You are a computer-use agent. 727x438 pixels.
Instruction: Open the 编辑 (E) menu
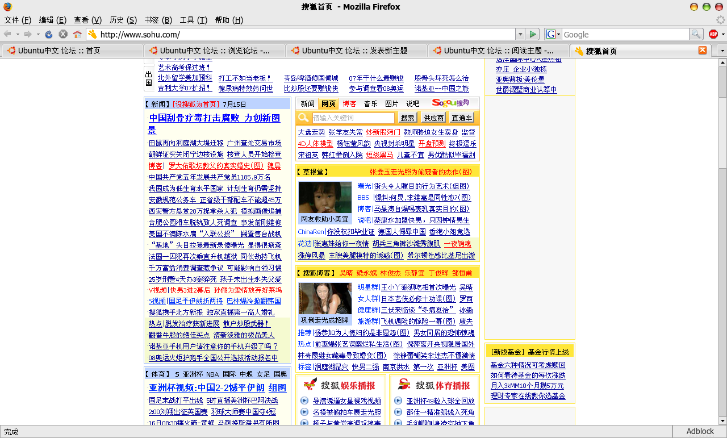53,20
